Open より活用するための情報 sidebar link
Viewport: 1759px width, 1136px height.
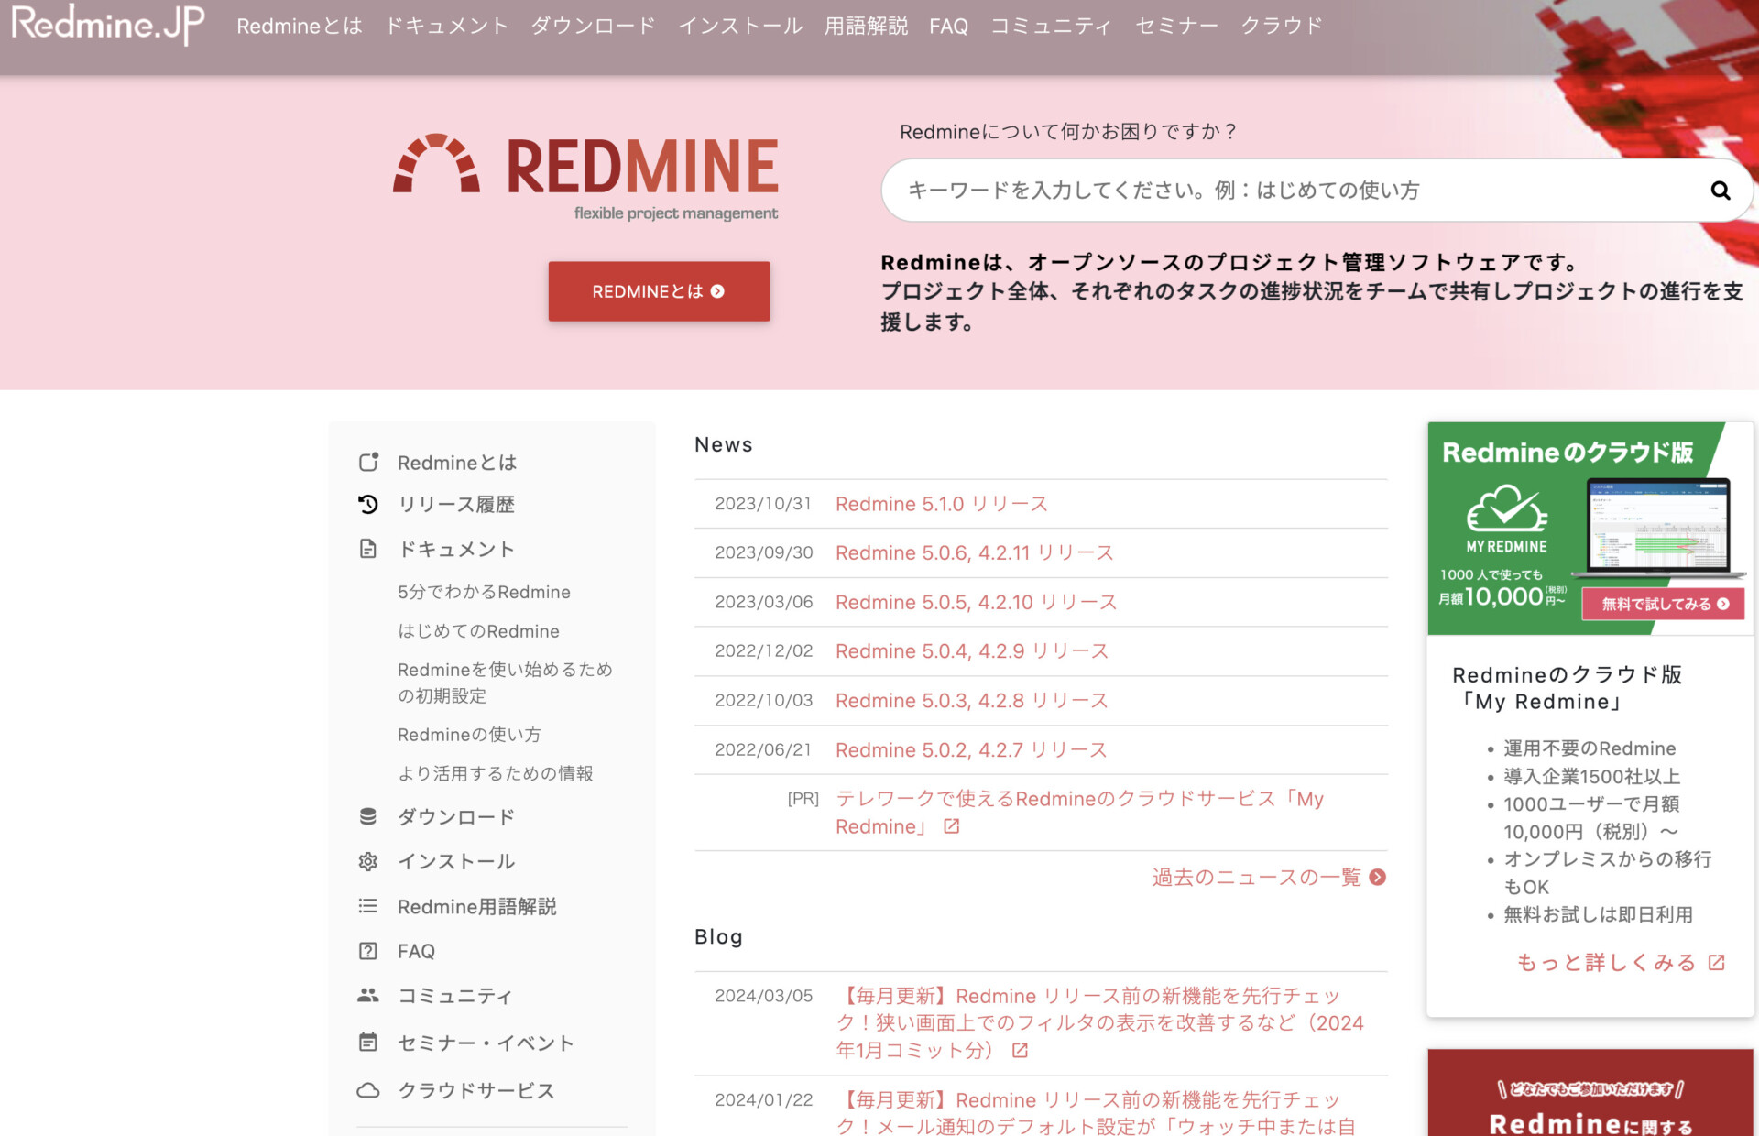coord(496,773)
